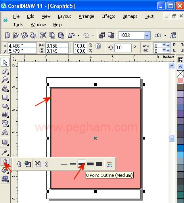This screenshot has height=203, width=184.
Task: Expand the application launcher dropdown arrow
Action: tap(165, 35)
